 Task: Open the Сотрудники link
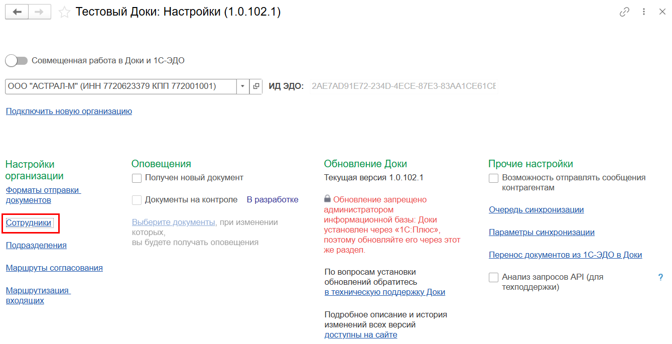tap(29, 222)
